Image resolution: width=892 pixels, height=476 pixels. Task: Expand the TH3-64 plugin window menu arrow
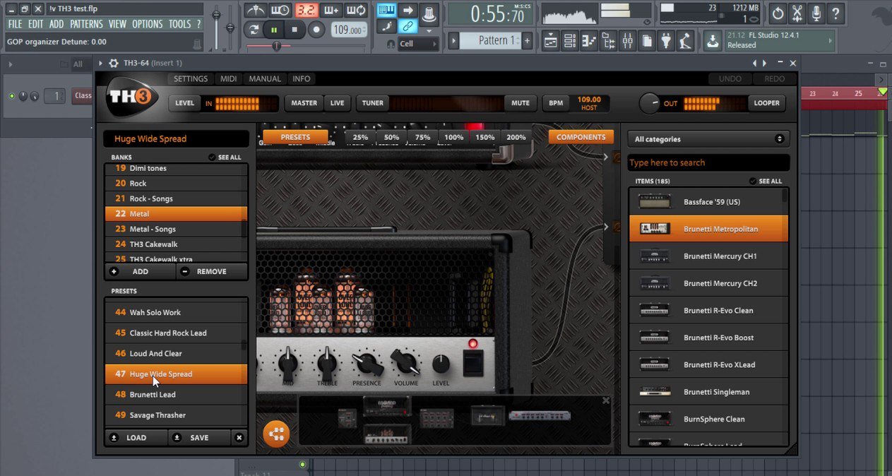100,63
